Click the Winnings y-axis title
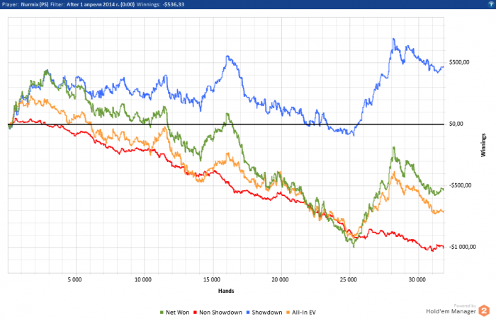The width and height of the screenshot is (496, 319). point(483,145)
